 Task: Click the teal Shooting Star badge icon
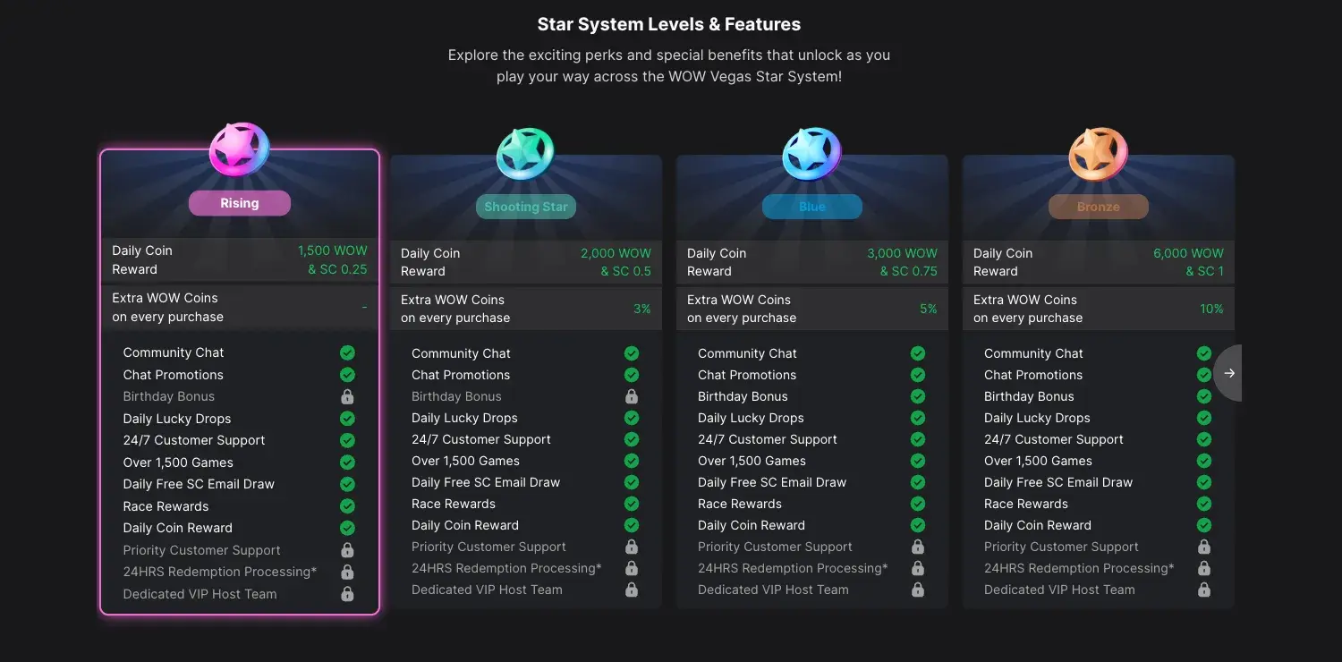pos(526,153)
